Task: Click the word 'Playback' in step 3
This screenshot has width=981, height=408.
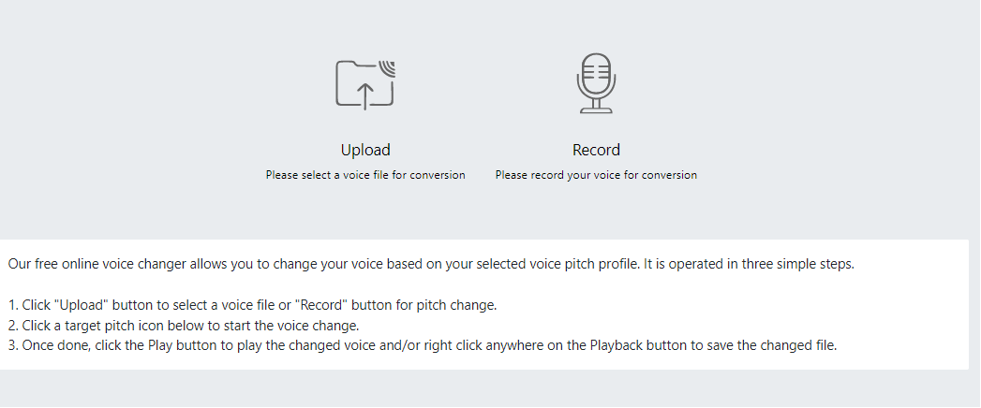Action: point(617,345)
